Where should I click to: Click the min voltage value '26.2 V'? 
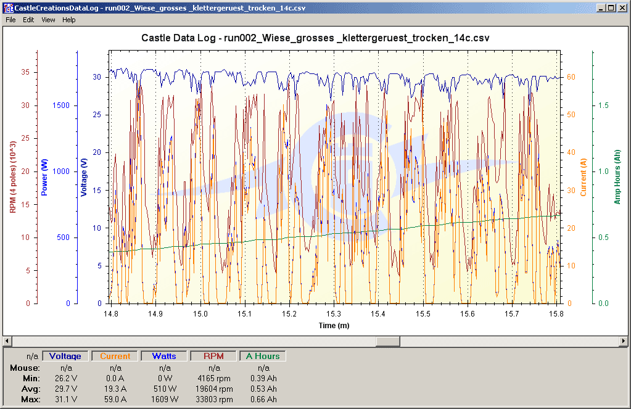click(66, 378)
